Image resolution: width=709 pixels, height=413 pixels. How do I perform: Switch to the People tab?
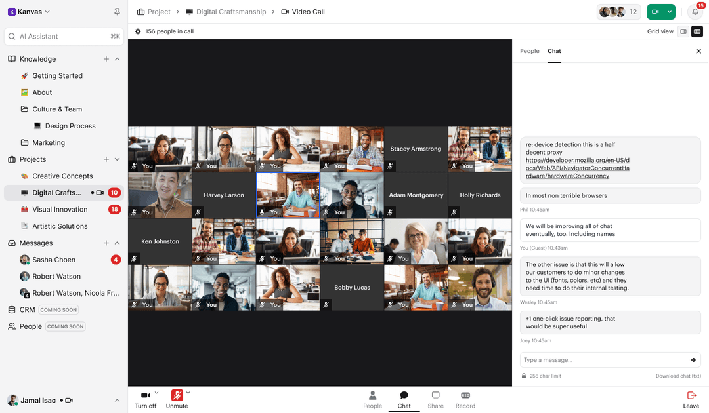[529, 50]
